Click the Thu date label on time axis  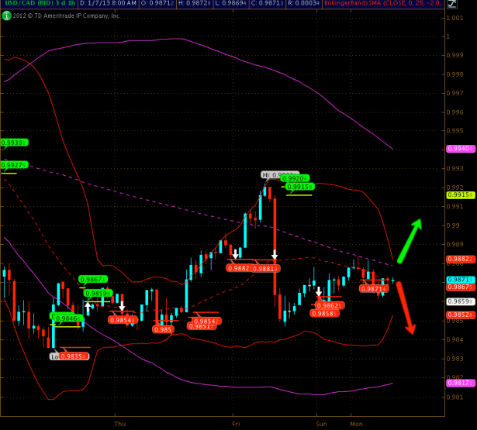point(119,424)
